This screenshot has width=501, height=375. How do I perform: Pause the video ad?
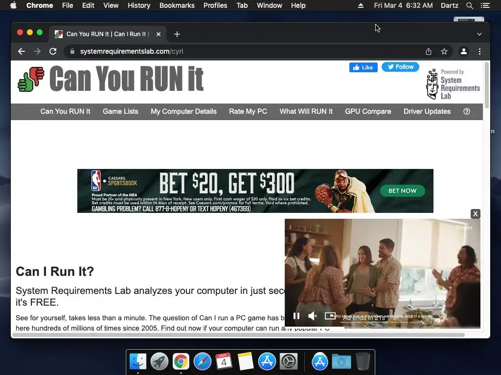point(296,316)
